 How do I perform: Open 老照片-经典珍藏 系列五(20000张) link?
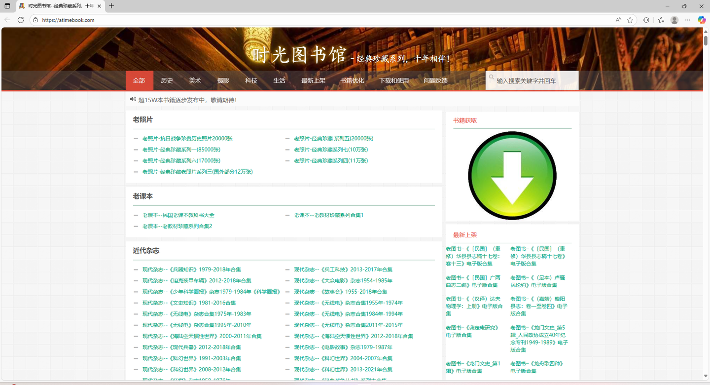pyautogui.click(x=334, y=139)
